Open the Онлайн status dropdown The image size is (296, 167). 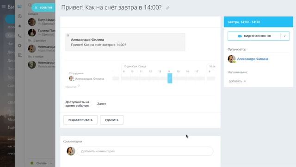tap(41, 163)
